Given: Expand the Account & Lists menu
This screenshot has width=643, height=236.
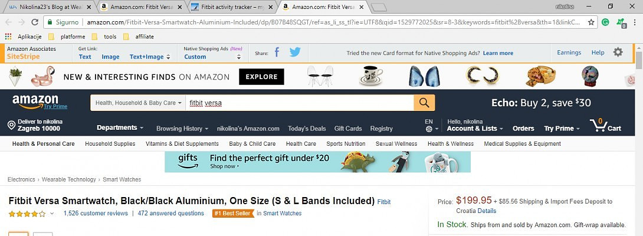Looking at the screenshot, I should click(474, 128).
